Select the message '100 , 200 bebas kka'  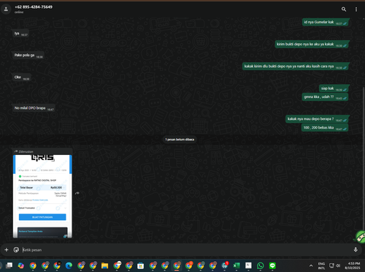point(325,128)
